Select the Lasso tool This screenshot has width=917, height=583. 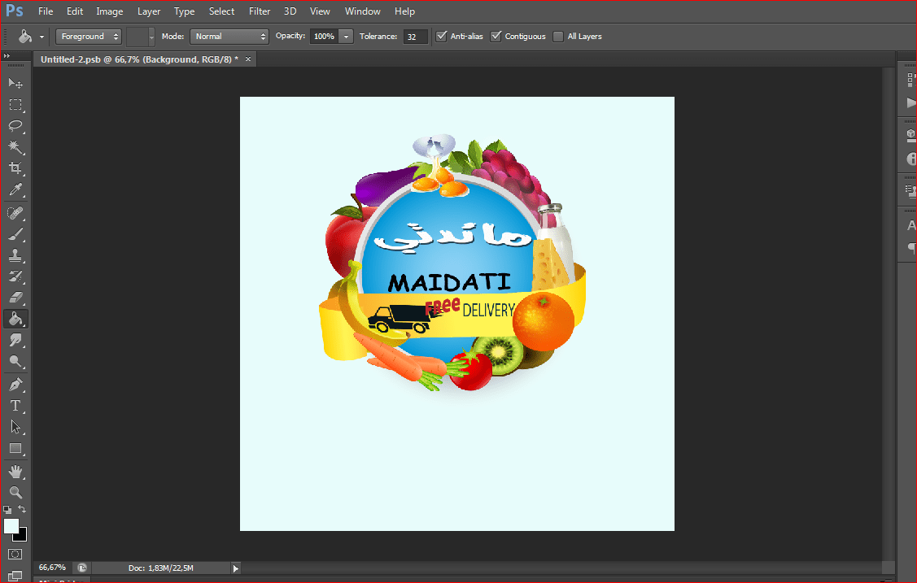click(x=15, y=126)
